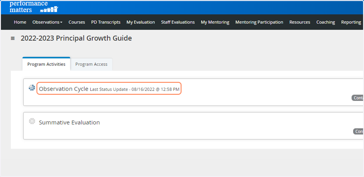The width and height of the screenshot is (364, 177).
Task: Navigate to My Evaluation
Action: [x=141, y=22]
